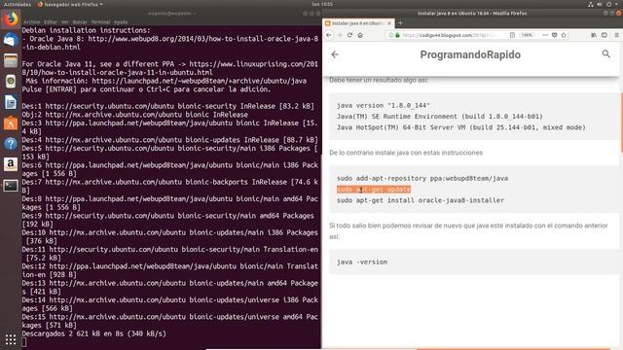
Task: Open Firefox from the Ubuntu dock
Action: pos(11,18)
